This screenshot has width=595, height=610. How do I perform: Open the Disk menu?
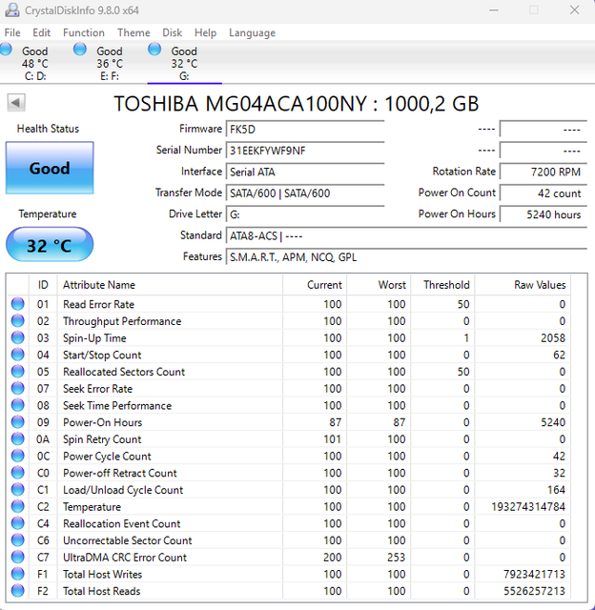[172, 32]
